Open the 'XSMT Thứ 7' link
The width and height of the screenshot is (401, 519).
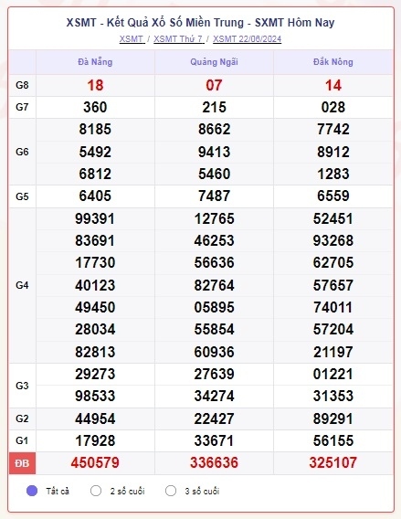click(x=179, y=39)
